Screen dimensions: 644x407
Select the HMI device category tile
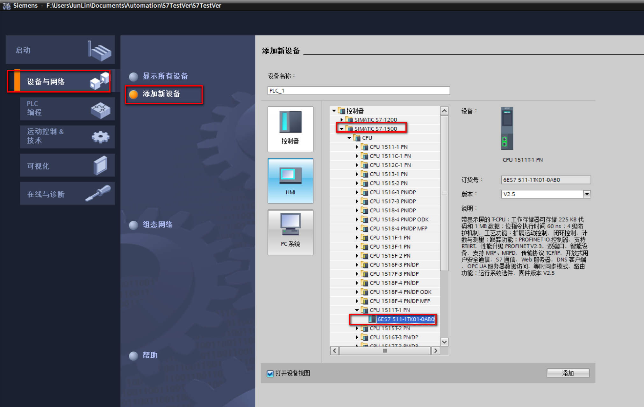coord(290,181)
